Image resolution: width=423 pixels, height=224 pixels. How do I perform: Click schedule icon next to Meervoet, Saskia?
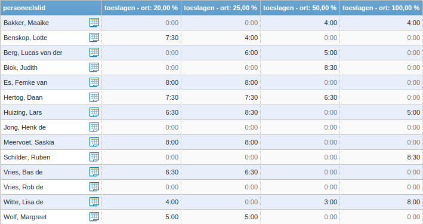(94, 142)
